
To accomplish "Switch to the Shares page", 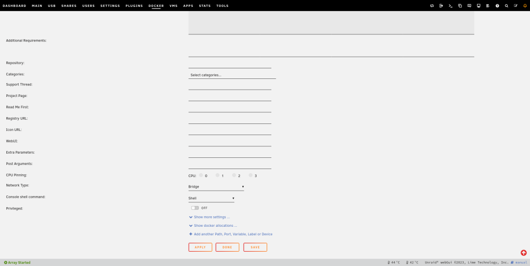I will click(69, 6).
